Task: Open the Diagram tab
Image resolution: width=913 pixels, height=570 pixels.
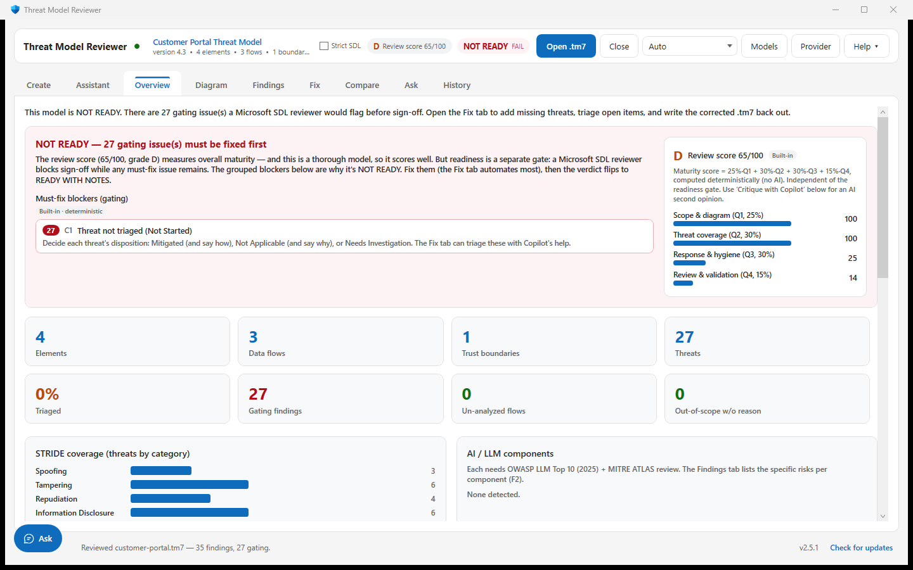Action: pos(211,85)
